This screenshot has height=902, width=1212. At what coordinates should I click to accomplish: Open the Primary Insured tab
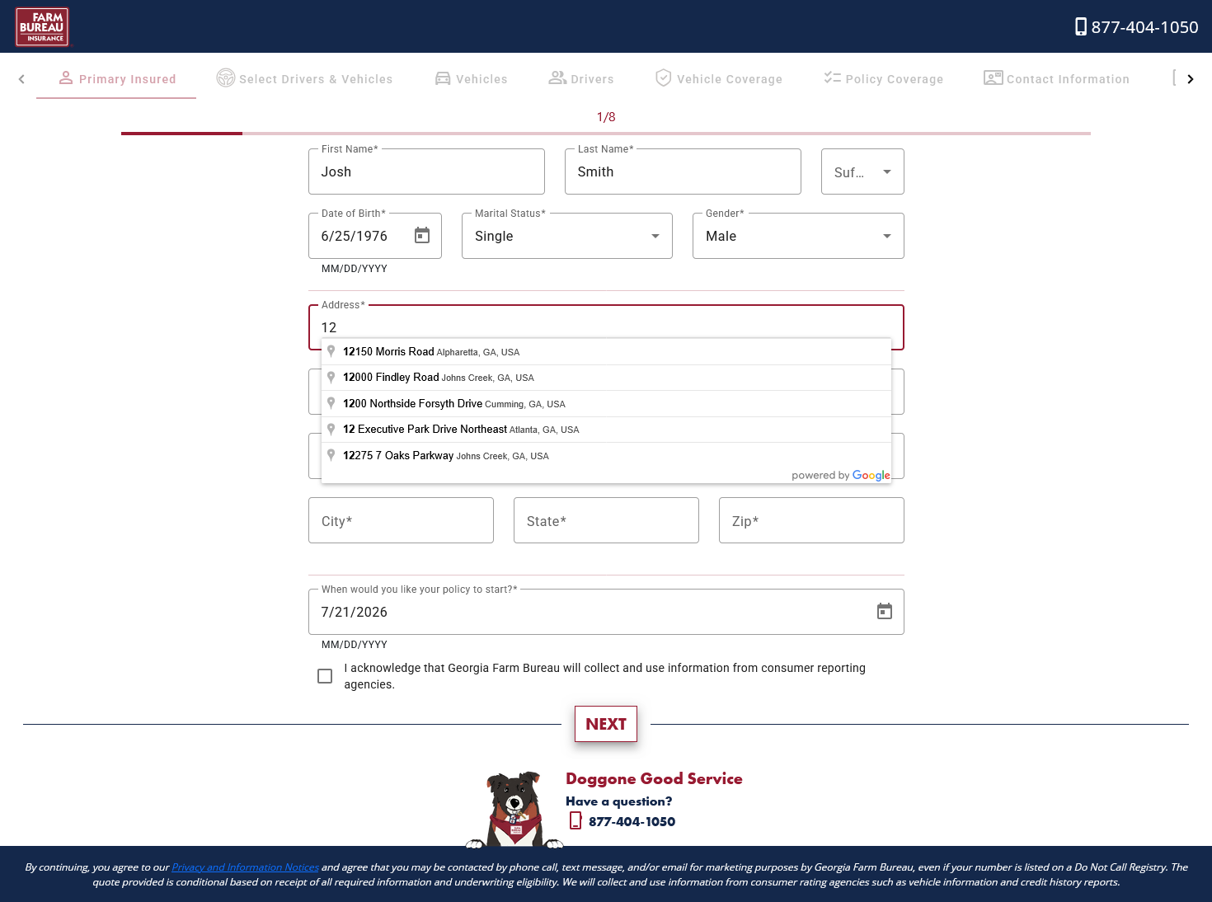116,79
